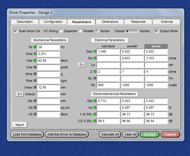Click Add this Driver to Database
This screenshot has width=190, height=156.
(67, 134)
